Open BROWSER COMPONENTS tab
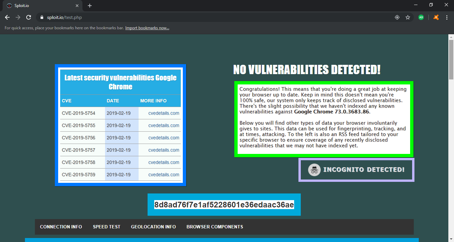Image resolution: width=454 pixels, height=242 pixels. [x=215, y=227]
